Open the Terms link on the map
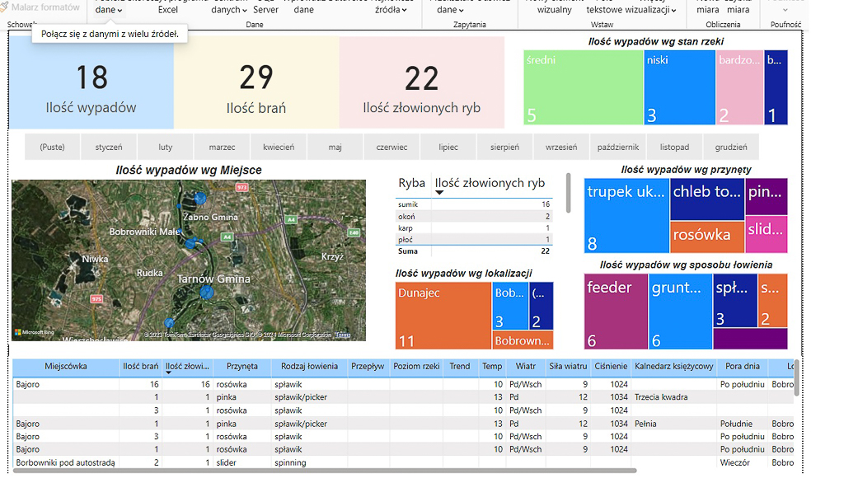 [x=343, y=335]
